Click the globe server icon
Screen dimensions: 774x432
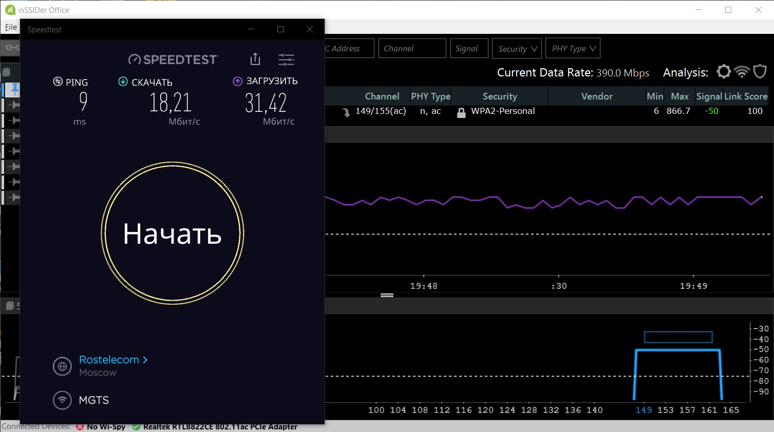click(62, 366)
